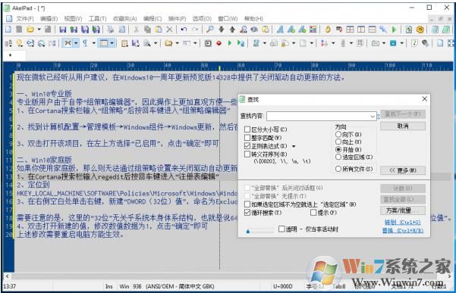Screen dimensions: 456x293
Task: Click the green play macro icon in the second toolbar
Action: pyautogui.click(x=230, y=43)
